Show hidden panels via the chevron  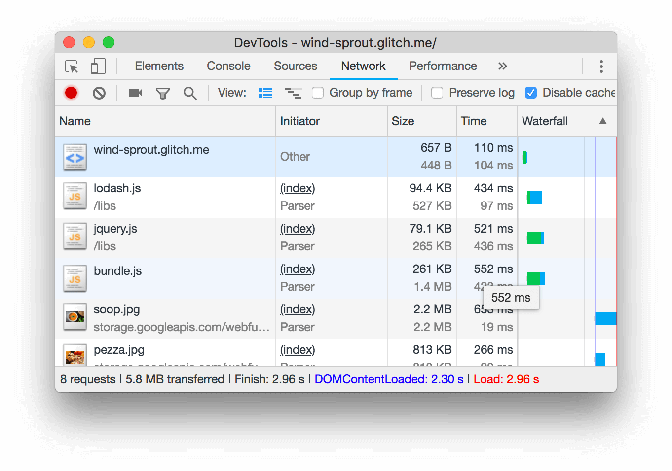tap(502, 66)
